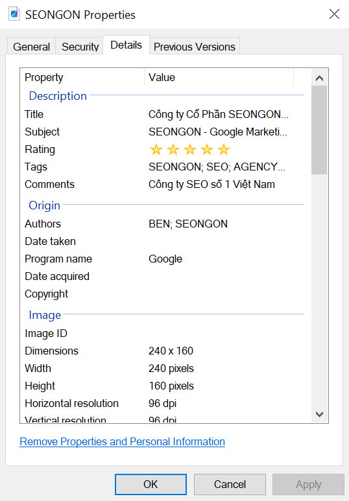Viewport: 349px width, 501px height.
Task: Select the 'Height' property label
Action: (x=40, y=386)
